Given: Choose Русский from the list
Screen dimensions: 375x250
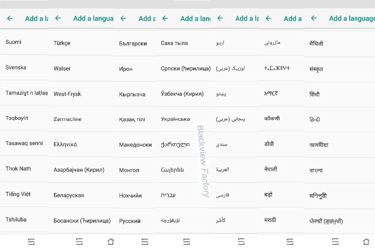Looking at the screenshot, I should [134, 221].
